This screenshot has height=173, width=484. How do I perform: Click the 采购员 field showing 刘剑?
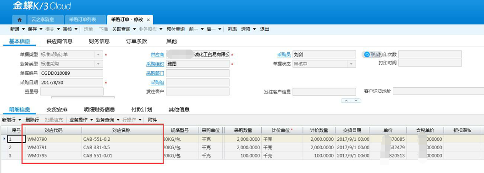point(324,55)
